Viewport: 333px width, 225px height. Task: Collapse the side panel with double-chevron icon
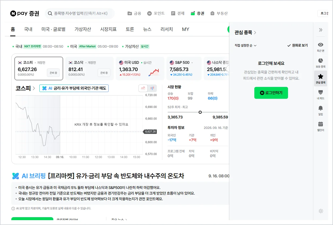click(x=321, y=30)
